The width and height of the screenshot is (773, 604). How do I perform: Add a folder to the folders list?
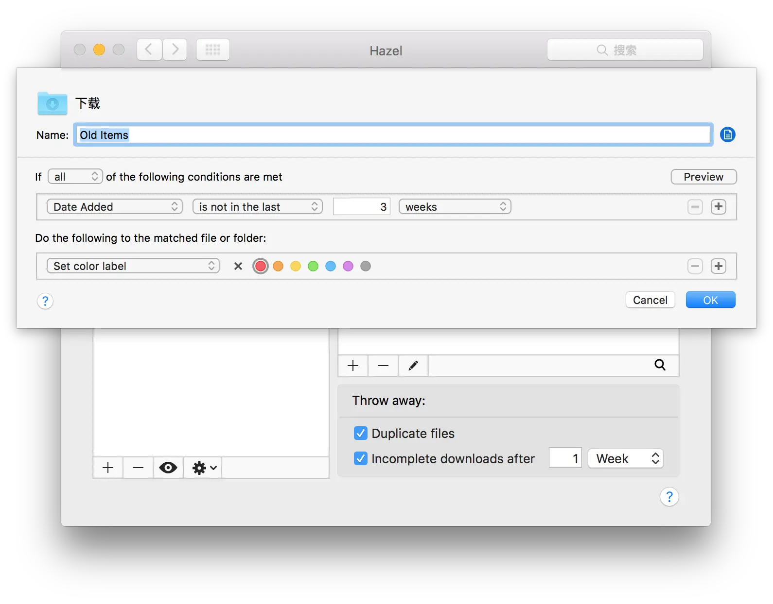click(108, 468)
